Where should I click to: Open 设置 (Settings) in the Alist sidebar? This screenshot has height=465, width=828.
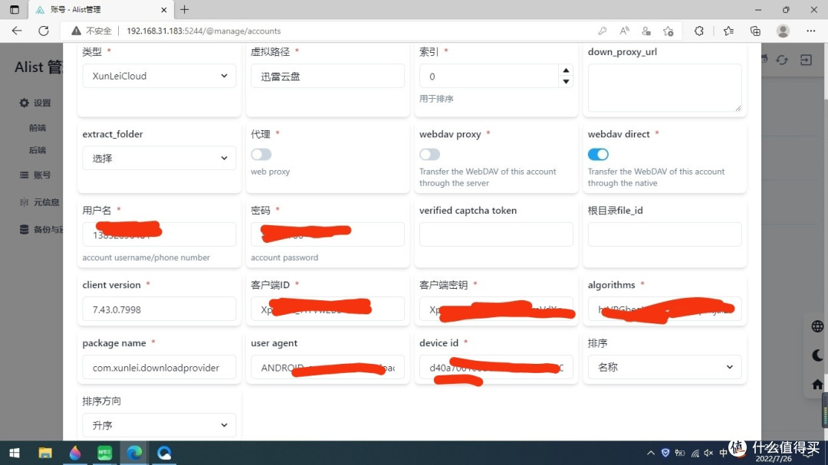34,104
